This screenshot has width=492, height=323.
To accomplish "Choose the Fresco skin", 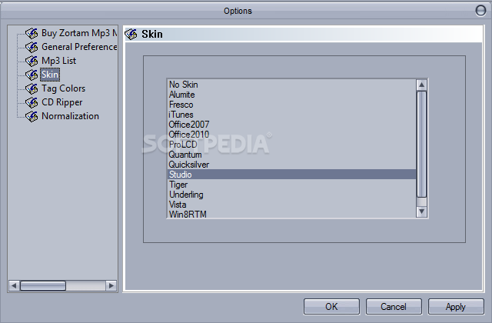I will click(x=292, y=105).
